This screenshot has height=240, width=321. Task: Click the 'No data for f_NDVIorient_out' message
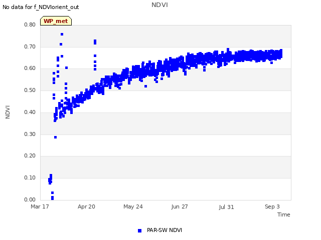[41, 7]
